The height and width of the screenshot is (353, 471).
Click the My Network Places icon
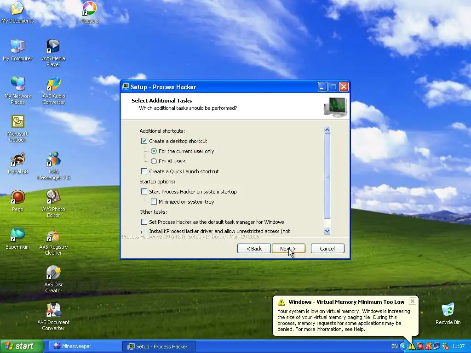coord(18,91)
